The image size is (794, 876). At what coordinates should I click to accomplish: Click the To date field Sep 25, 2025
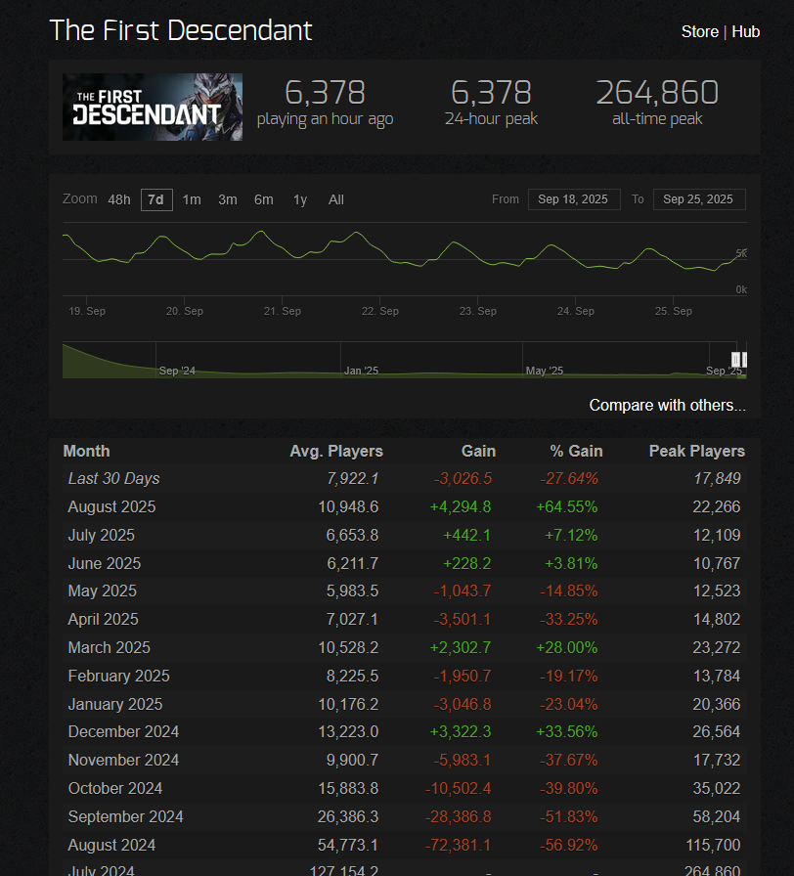click(699, 199)
